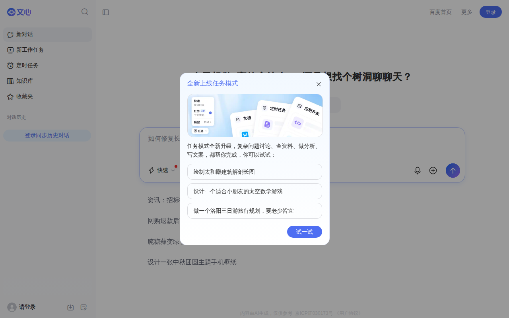Open 百度首页 link
Screen dimensions: 509x318
pos(441,12)
